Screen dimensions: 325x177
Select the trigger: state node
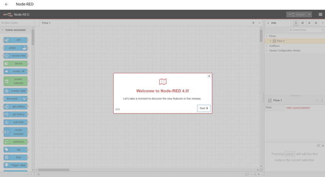(x=15, y=165)
